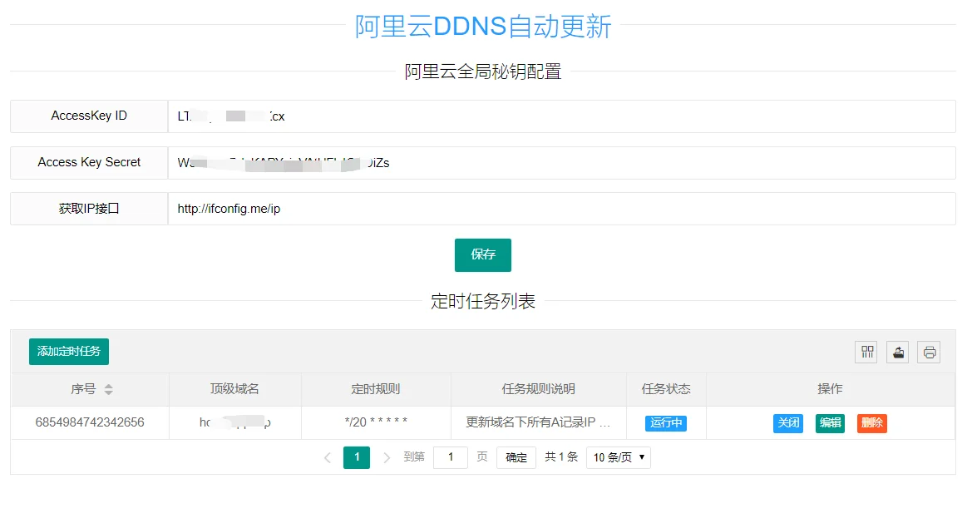Select page 1 in the pagination
This screenshot has height=518, width=972.
(357, 457)
